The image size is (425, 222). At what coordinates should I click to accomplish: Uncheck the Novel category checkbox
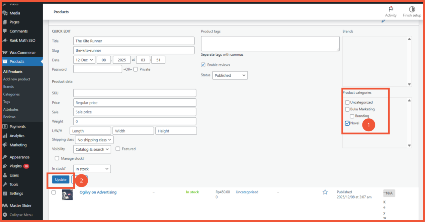click(x=347, y=123)
